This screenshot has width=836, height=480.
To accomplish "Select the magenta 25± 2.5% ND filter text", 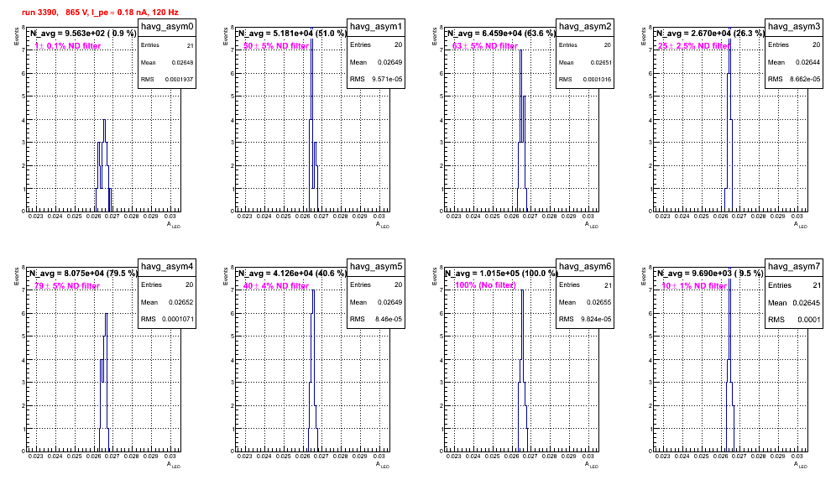I will tap(694, 46).
